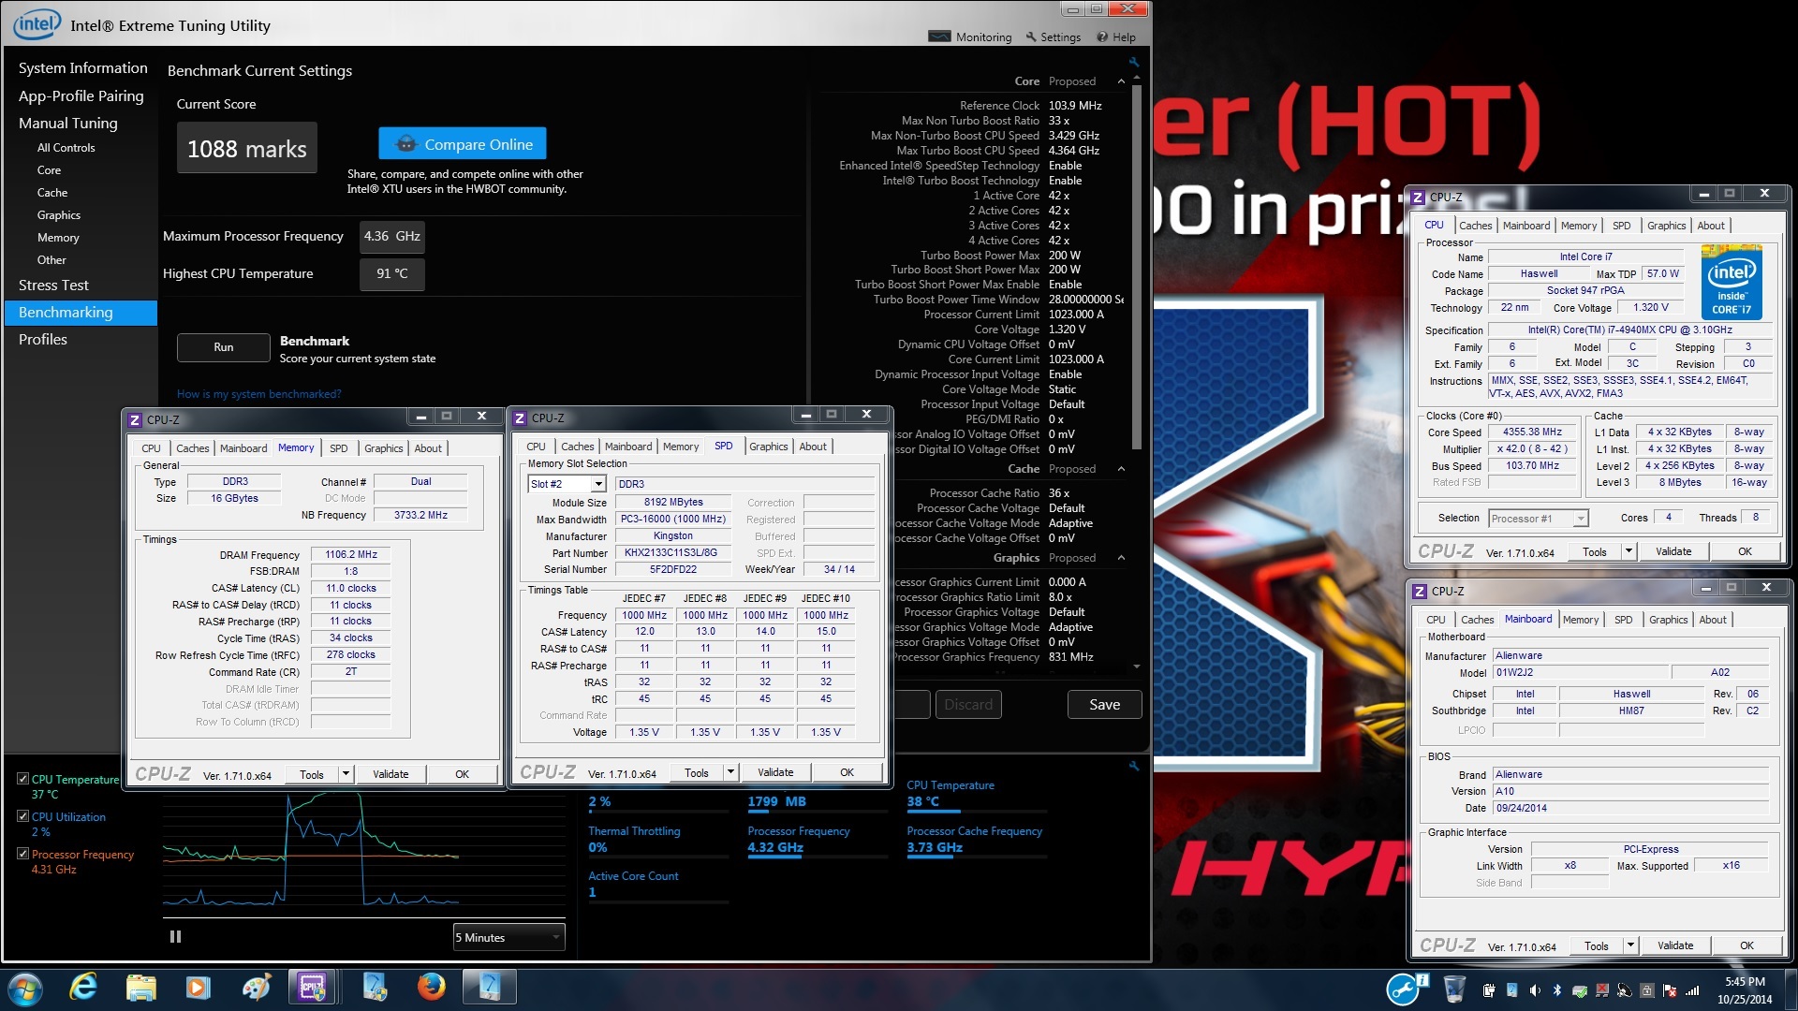
Task: Open Settings with the wrench icon
Action: [x=1031, y=37]
